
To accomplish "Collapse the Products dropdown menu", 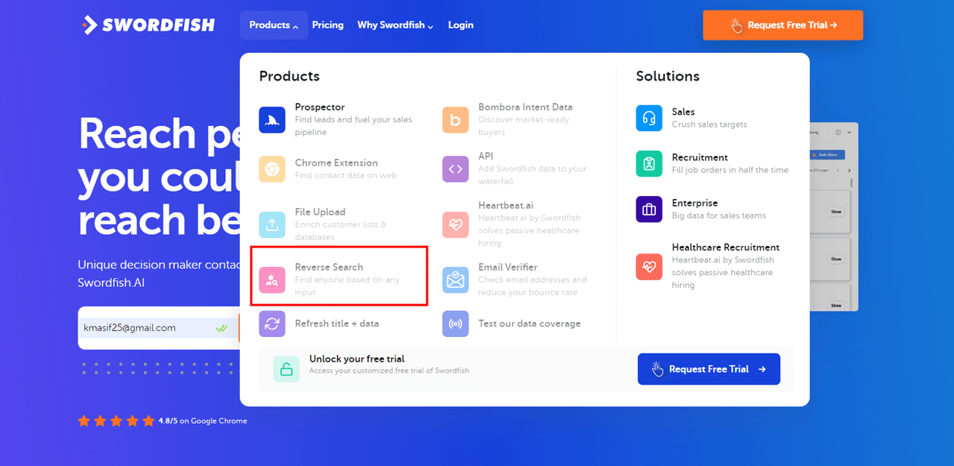I will (x=273, y=25).
